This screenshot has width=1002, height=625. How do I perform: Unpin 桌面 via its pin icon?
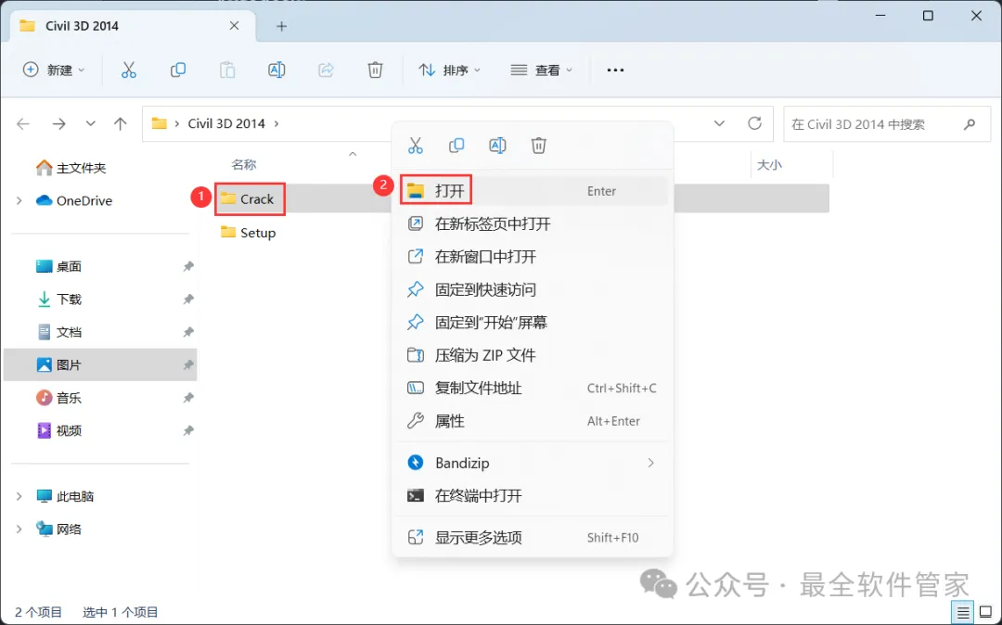tap(187, 266)
